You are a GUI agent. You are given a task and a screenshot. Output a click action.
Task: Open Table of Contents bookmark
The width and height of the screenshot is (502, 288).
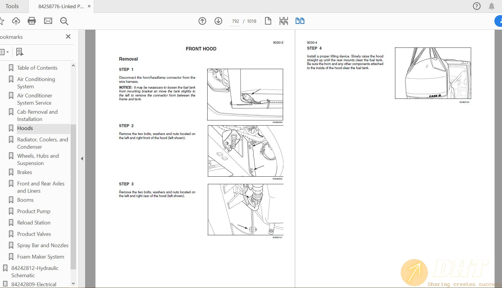click(x=37, y=68)
